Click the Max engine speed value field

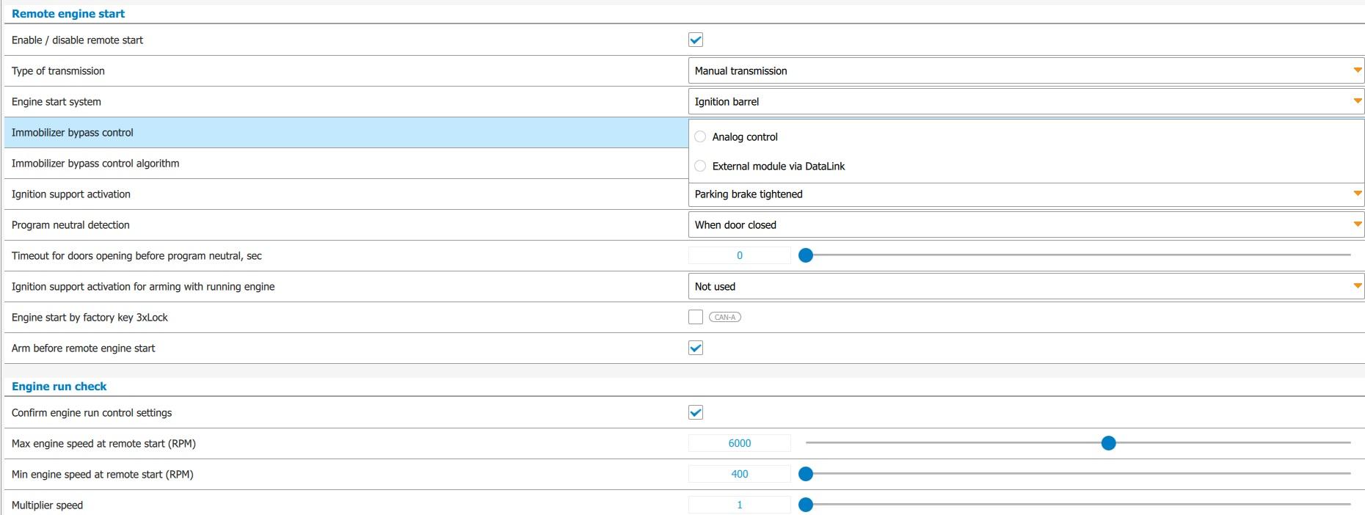[x=739, y=443]
